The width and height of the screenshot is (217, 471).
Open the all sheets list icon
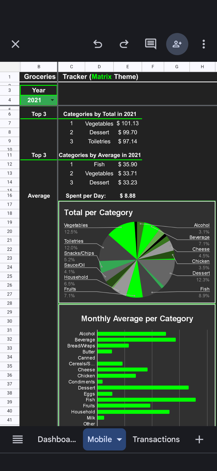click(x=18, y=439)
